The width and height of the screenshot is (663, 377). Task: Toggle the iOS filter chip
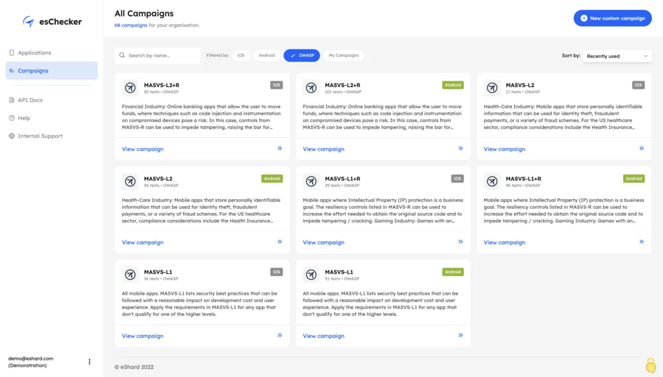point(241,55)
